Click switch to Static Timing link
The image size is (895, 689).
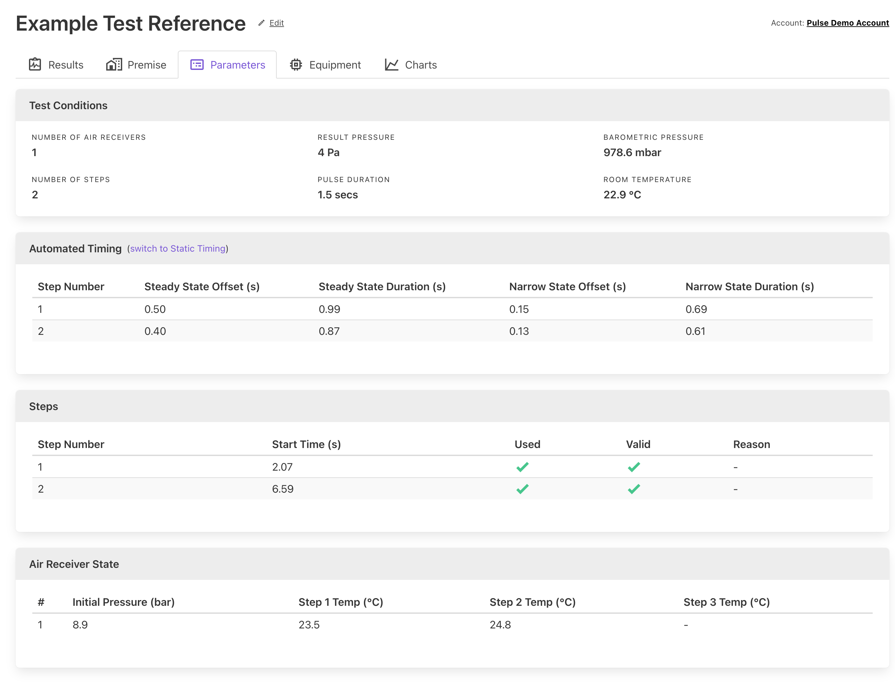(177, 249)
